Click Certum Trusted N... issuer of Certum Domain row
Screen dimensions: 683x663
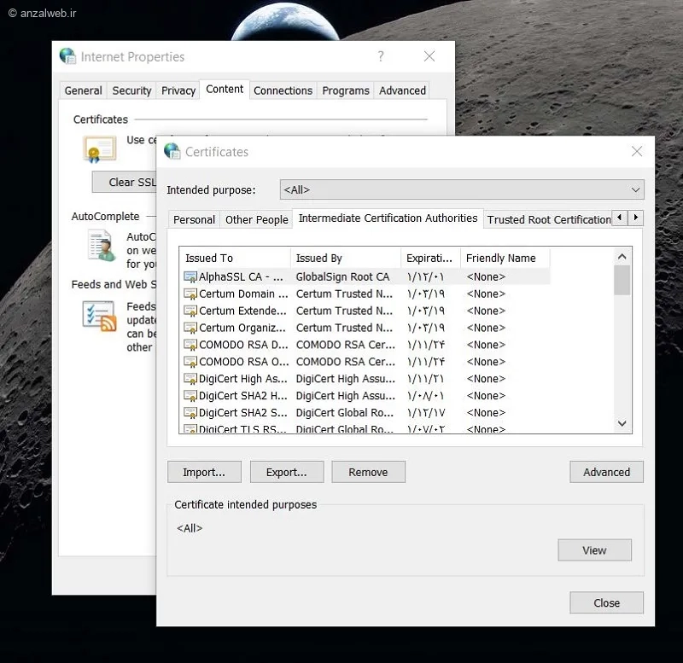[344, 294]
